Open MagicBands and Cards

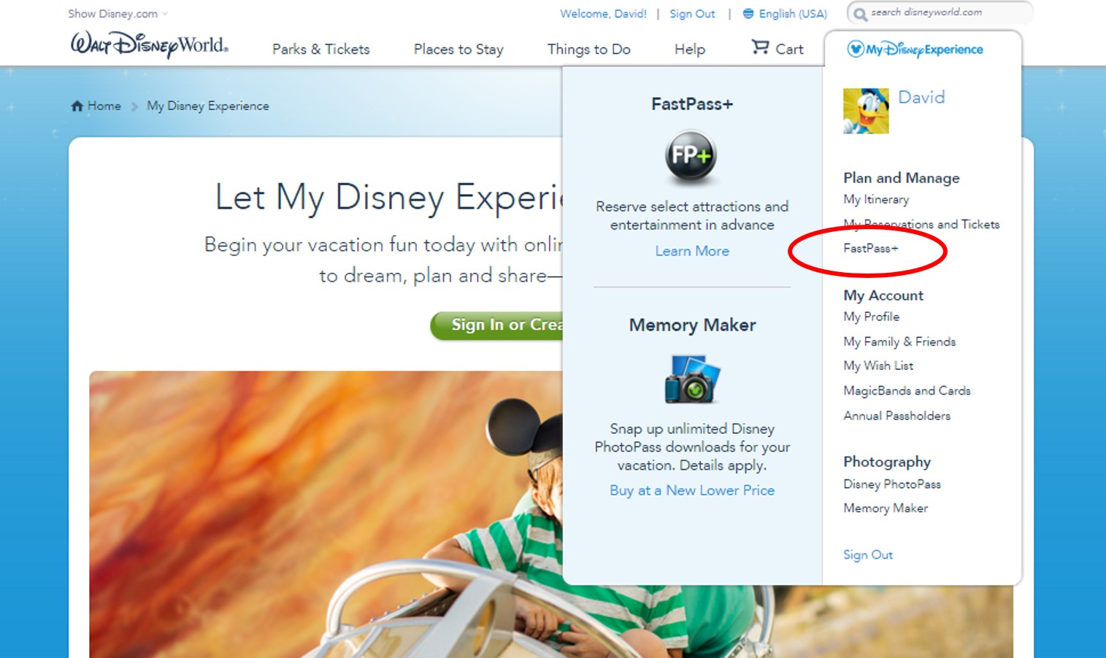(x=907, y=390)
